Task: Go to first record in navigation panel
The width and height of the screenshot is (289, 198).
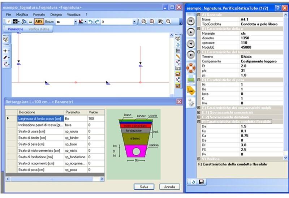Action: 191,21
